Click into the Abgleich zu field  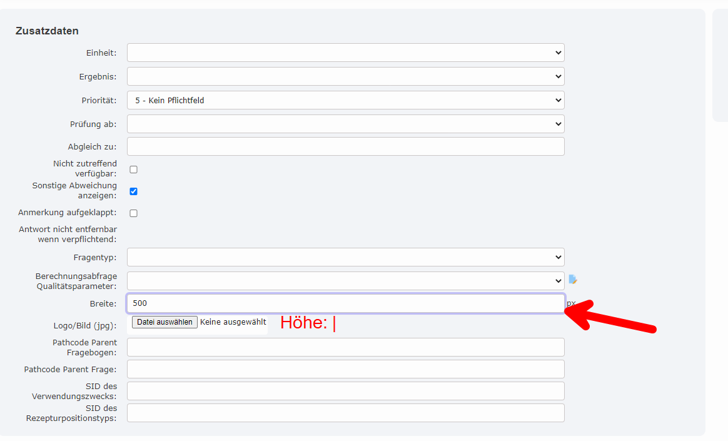point(345,146)
